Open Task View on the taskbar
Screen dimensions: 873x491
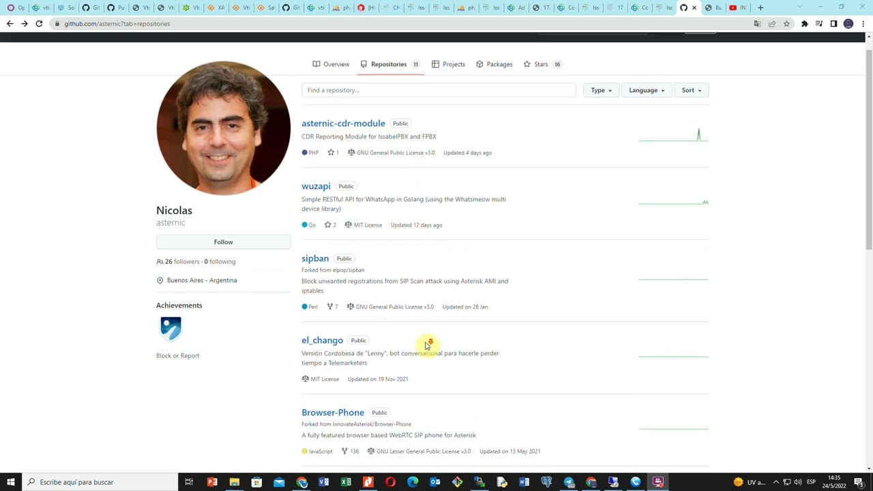(x=189, y=482)
